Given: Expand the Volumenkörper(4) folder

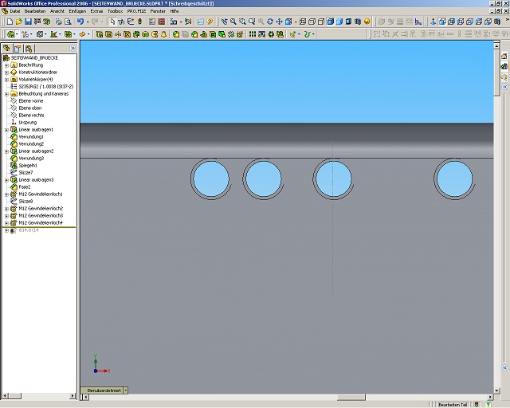Looking at the screenshot, I should (x=6, y=80).
